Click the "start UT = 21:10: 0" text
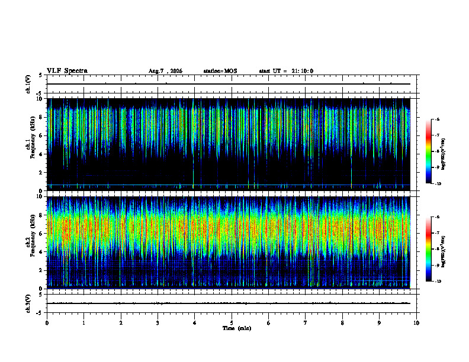 point(286,71)
